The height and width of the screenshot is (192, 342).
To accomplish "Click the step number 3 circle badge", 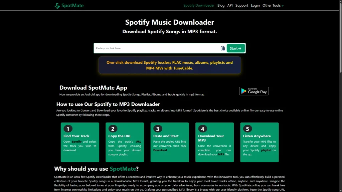I will click(158, 129).
